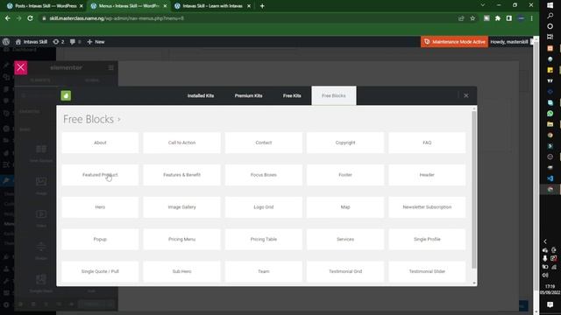Screen dimensions: 561x315
Task: Open the Team block category
Action: [264, 271]
